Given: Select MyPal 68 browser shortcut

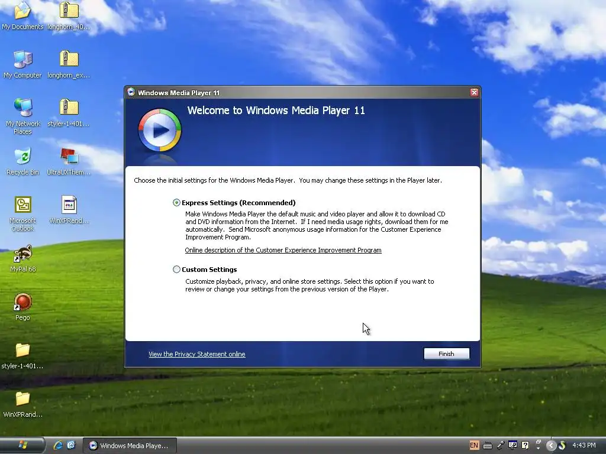Looking at the screenshot, I should click(x=22, y=259).
